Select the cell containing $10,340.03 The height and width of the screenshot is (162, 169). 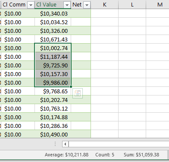(x=53, y=13)
